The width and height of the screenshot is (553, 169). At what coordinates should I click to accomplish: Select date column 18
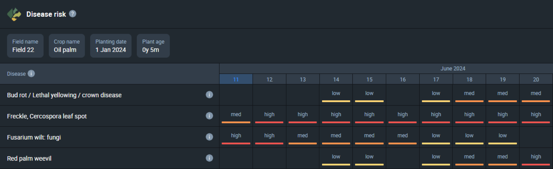pyautogui.click(x=469, y=79)
